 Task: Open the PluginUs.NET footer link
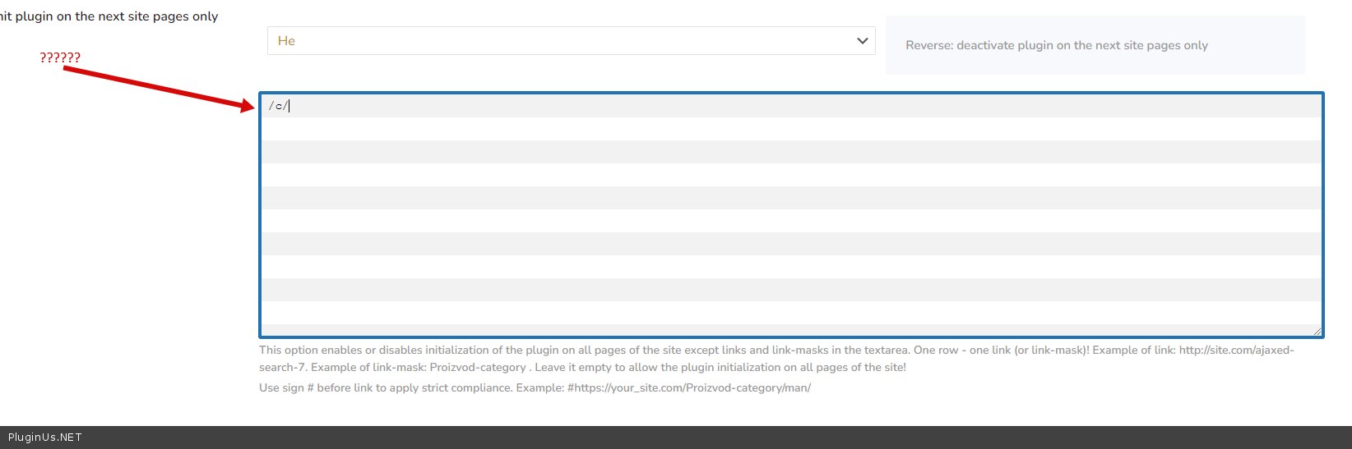(x=45, y=438)
